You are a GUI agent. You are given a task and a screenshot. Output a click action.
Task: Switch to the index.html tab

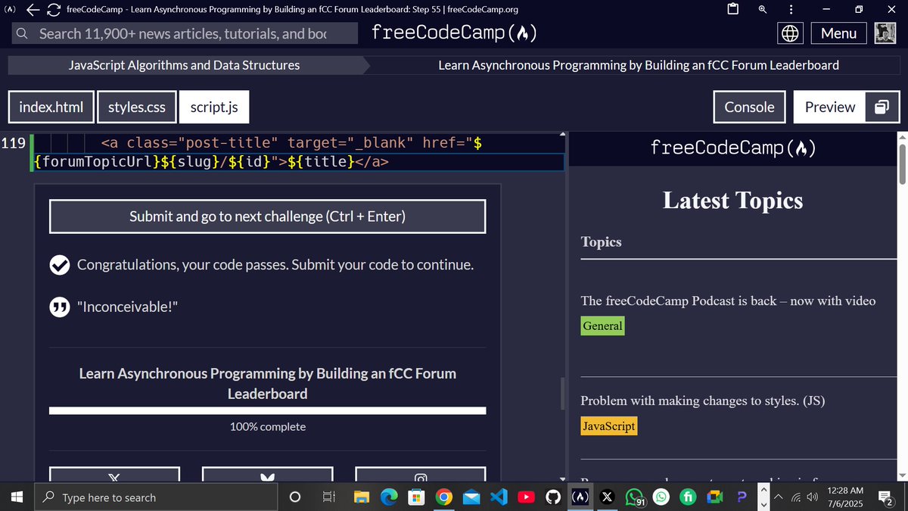point(51,107)
